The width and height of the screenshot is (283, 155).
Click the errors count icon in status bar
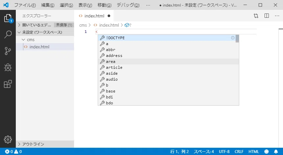[7, 152]
